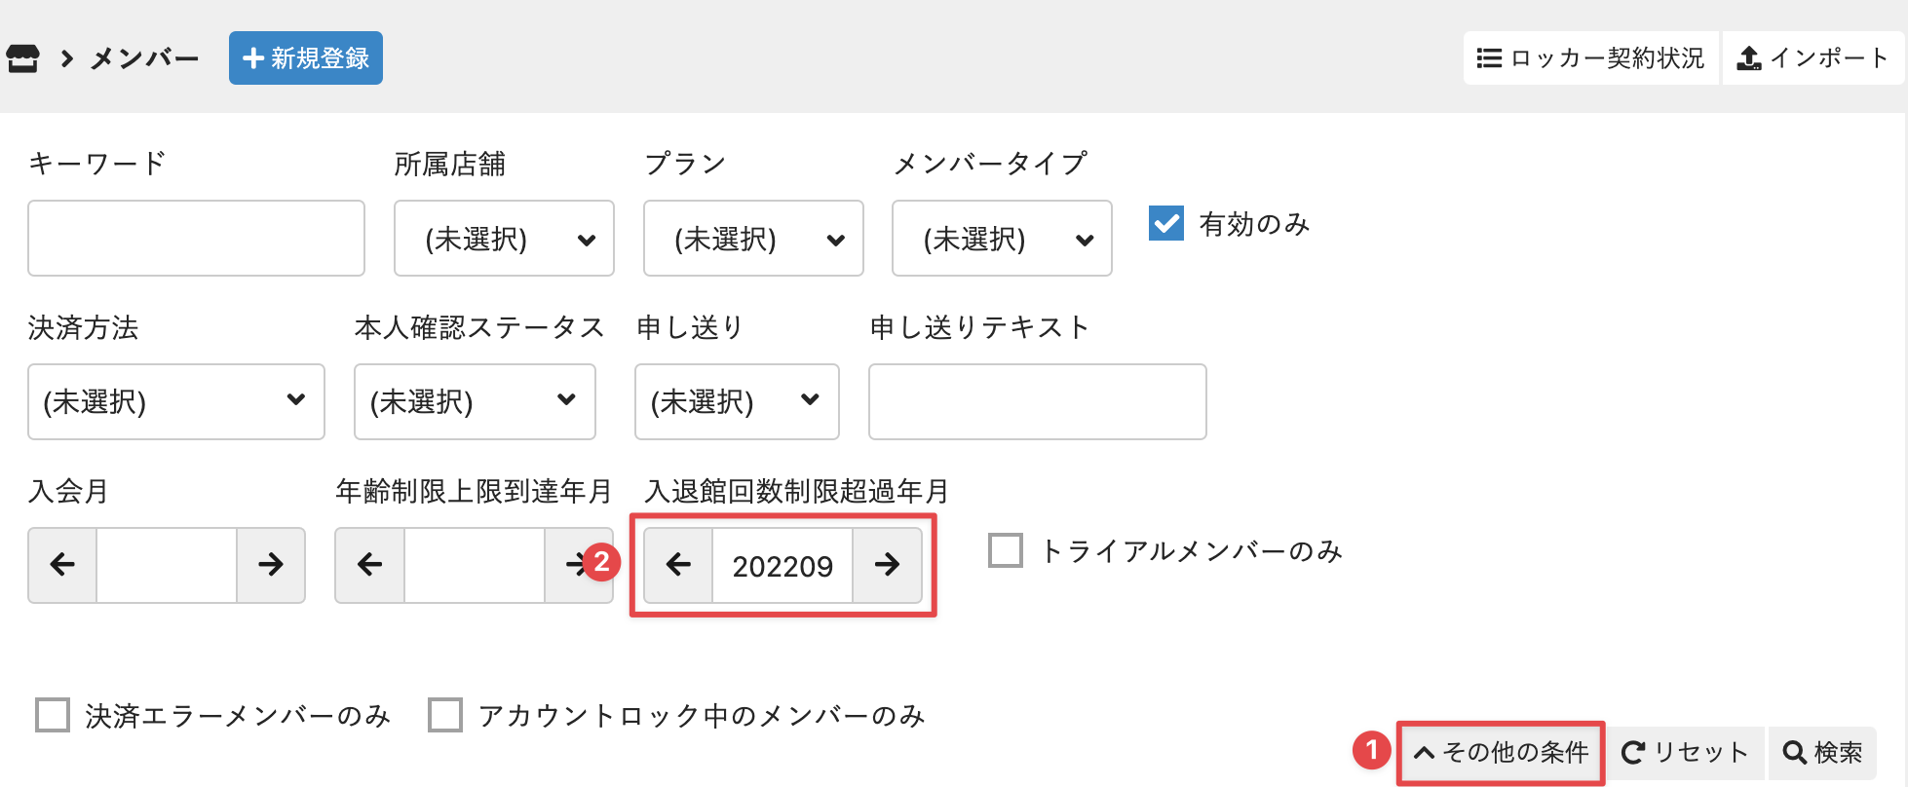Collapse the その他の条件 section
Viewport: 1908px width, 787px height.
tap(1501, 752)
